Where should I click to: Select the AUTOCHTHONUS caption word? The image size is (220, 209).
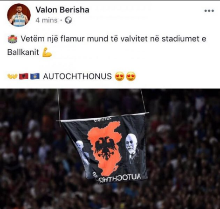click(x=77, y=76)
